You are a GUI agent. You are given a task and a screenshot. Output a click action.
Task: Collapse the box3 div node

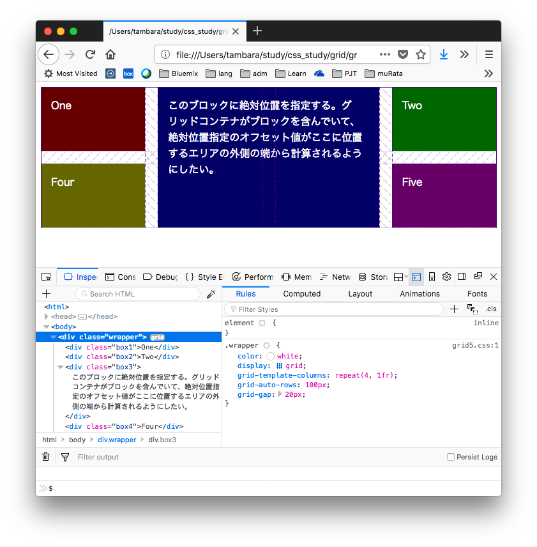point(60,367)
